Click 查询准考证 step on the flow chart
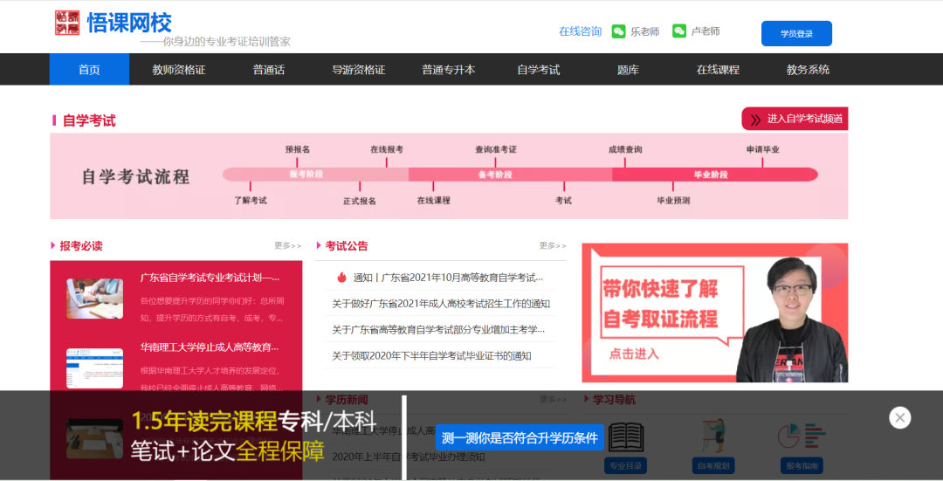Image resolution: width=943 pixels, height=481 pixels. tap(496, 149)
